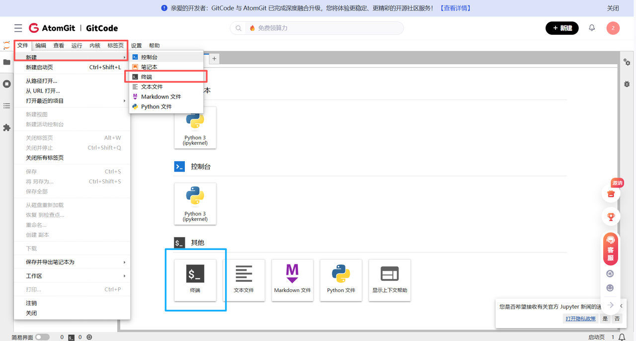
Task: Choose 关闭所有标签页 menu entry
Action: tap(72, 158)
